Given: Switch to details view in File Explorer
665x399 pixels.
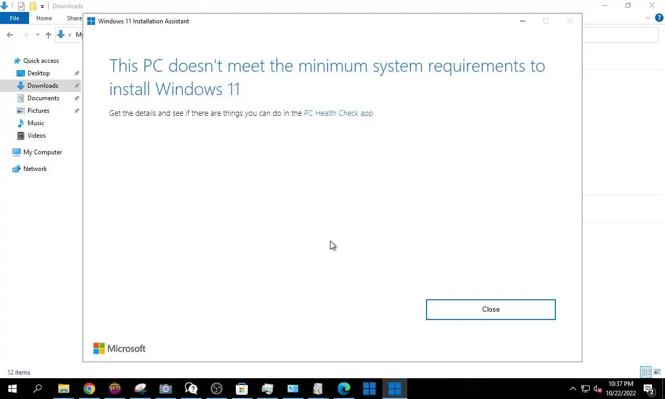Looking at the screenshot, I should (646, 372).
